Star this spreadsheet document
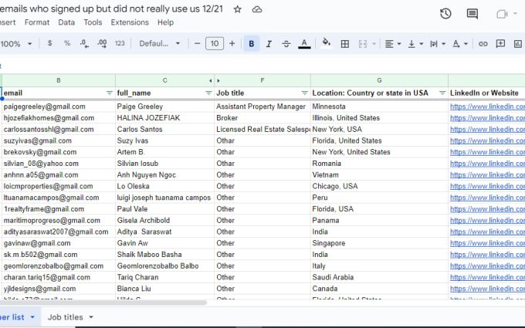Image resolution: width=525 pixels, height=328 pixels. [237, 9]
